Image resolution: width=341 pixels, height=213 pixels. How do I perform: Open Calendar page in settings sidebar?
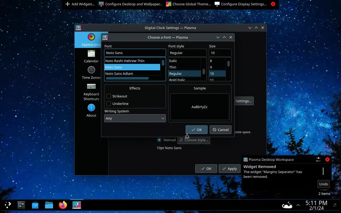click(x=91, y=56)
